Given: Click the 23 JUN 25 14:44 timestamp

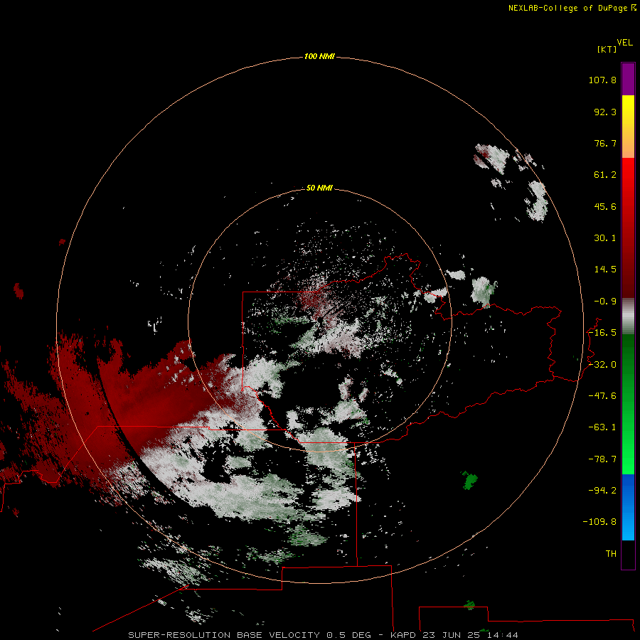Looking at the screenshot, I should (470, 635).
